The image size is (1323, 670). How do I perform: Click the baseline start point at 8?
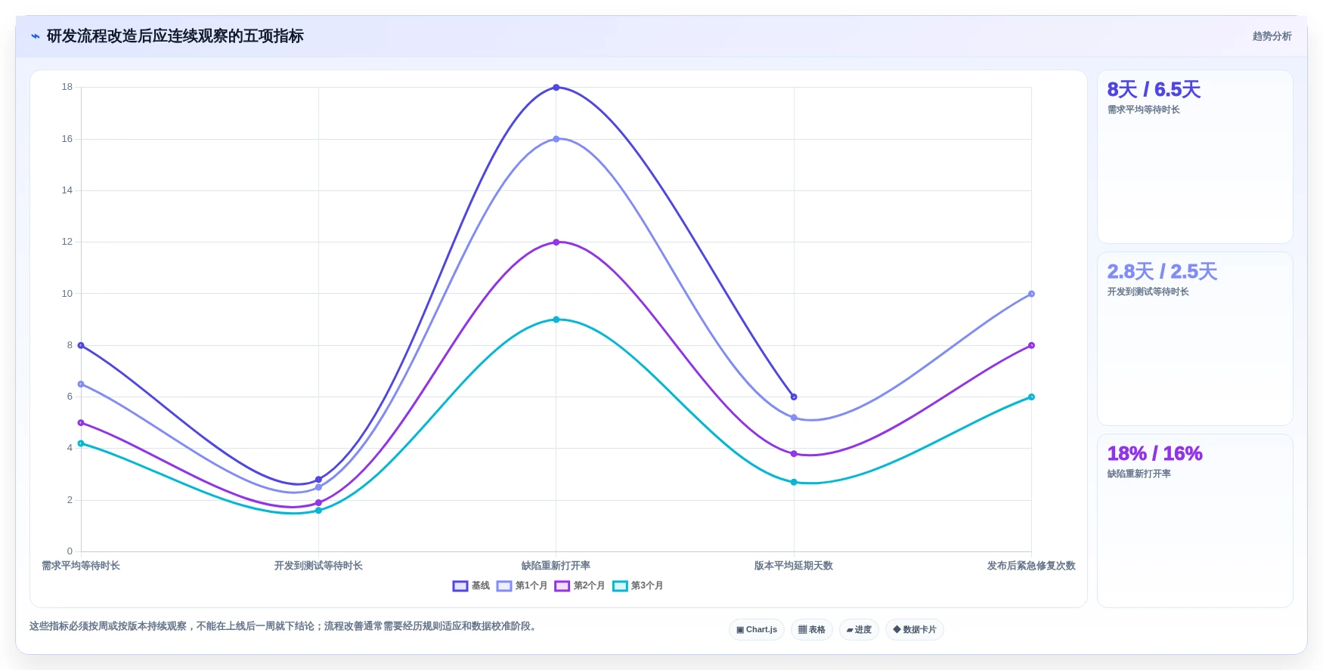pyautogui.click(x=81, y=345)
